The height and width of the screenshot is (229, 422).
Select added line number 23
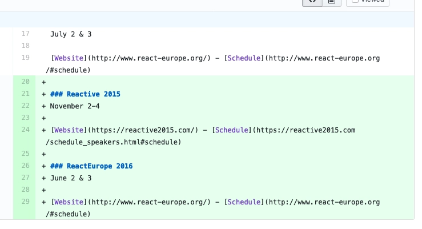[25, 118]
